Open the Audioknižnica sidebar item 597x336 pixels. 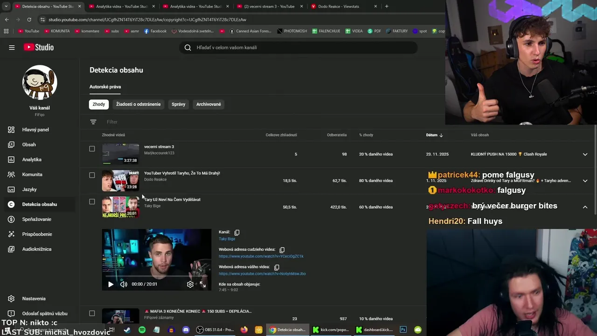point(37,249)
